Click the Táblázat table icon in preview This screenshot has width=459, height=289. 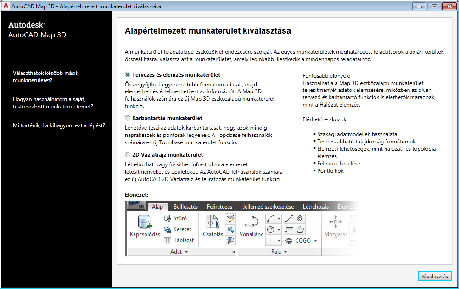[x=167, y=240]
